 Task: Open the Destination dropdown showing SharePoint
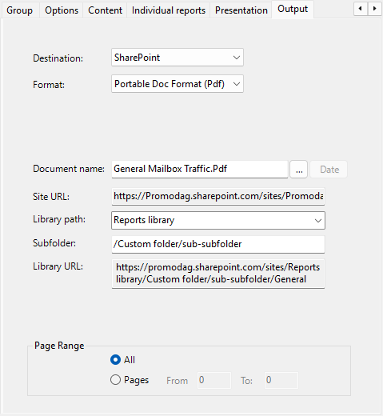pos(178,58)
